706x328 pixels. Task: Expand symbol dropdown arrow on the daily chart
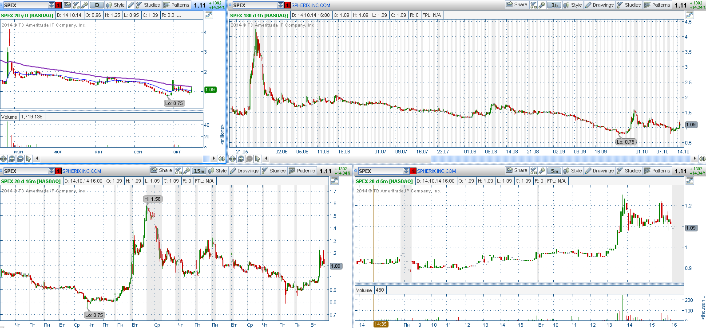tap(52, 5)
